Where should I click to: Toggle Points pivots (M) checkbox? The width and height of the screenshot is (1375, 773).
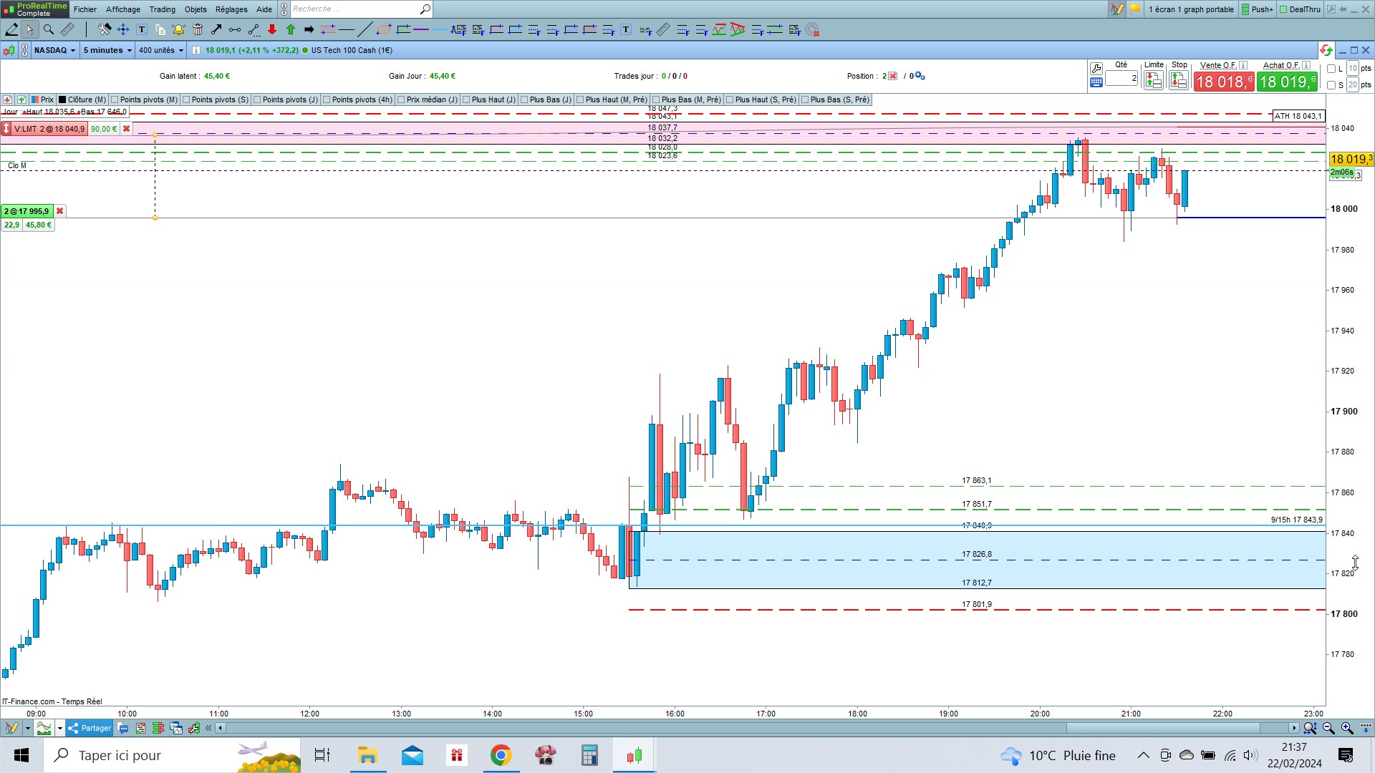coord(115,99)
